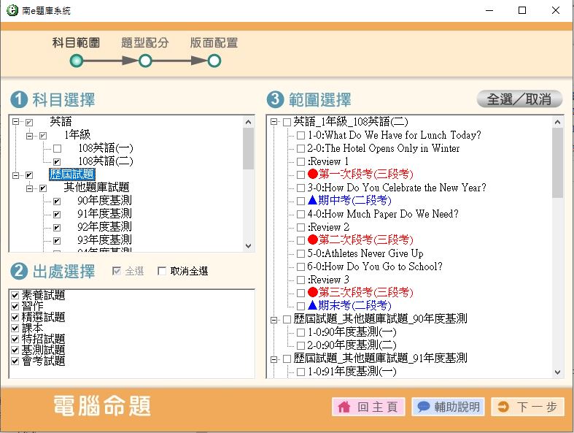Click the 範圍選擇 vertical scrollbar down arrow
Image resolution: width=574 pixels, height=433 pixels.
coord(558,372)
